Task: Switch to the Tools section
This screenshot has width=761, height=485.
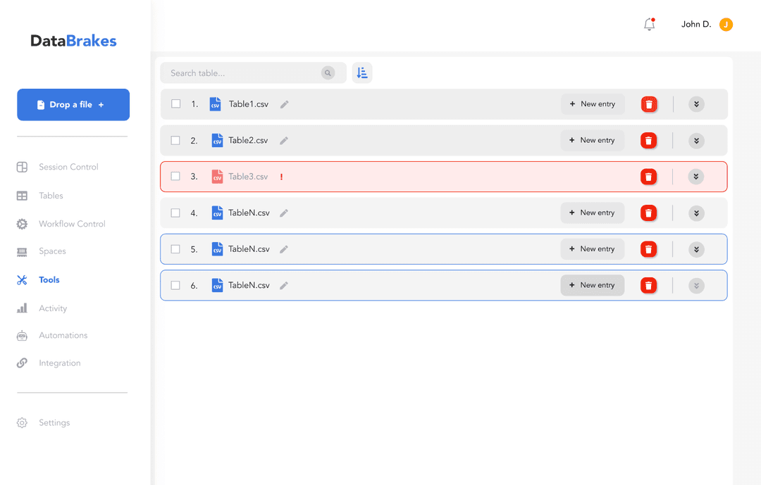Action: pos(23,279)
